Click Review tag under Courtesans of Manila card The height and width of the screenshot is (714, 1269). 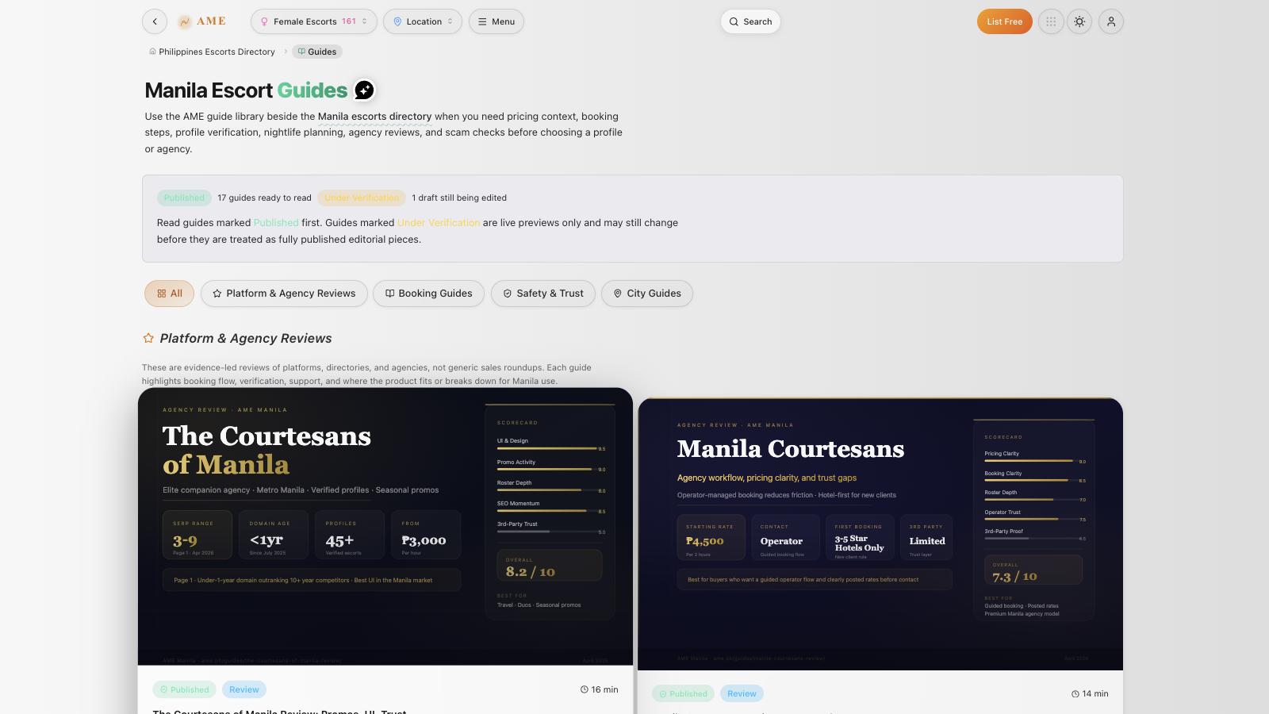pos(244,689)
